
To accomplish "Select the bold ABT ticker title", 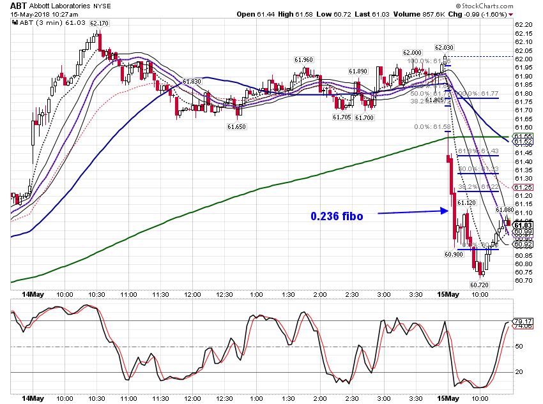I will point(19,6).
